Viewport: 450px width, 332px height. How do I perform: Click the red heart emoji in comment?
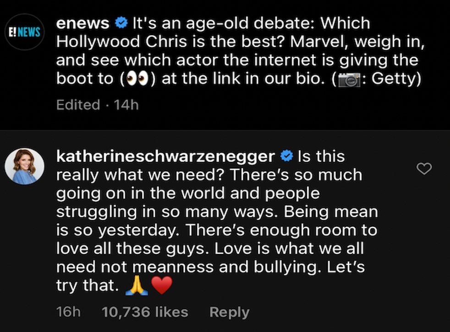tap(161, 286)
